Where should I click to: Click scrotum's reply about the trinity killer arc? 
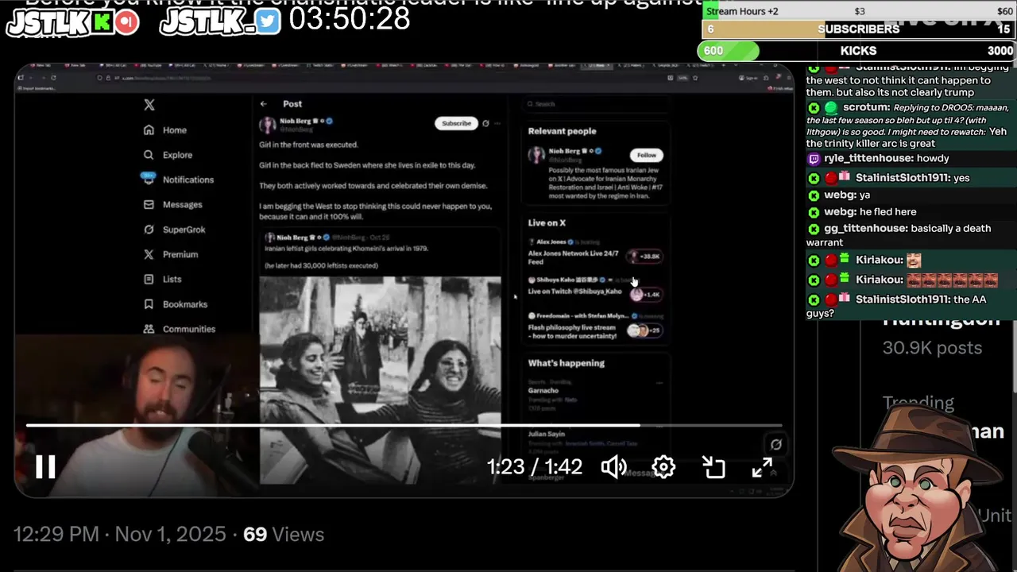point(911,126)
